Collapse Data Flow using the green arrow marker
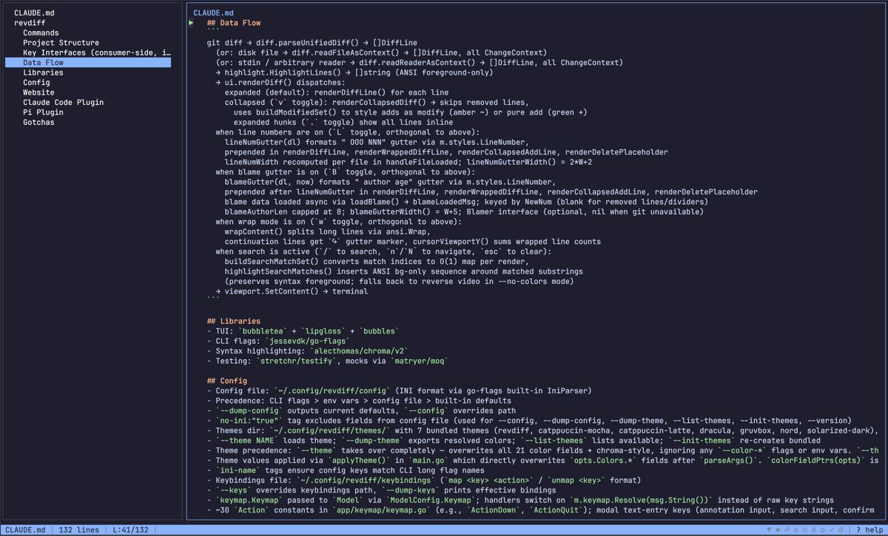888x536 pixels. [191, 22]
